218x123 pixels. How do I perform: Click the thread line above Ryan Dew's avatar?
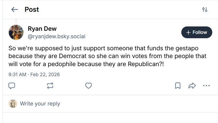pyautogui.click(x=16, y=21)
